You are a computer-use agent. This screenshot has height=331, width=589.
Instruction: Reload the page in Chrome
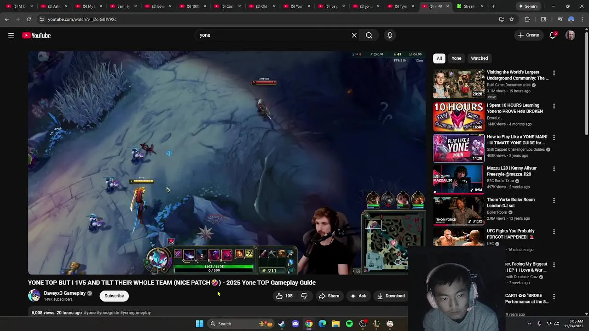click(29, 19)
